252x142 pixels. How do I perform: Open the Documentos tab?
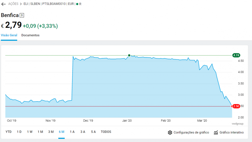pyautogui.click(x=30, y=35)
